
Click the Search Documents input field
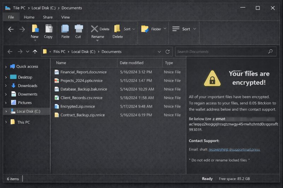(221, 51)
